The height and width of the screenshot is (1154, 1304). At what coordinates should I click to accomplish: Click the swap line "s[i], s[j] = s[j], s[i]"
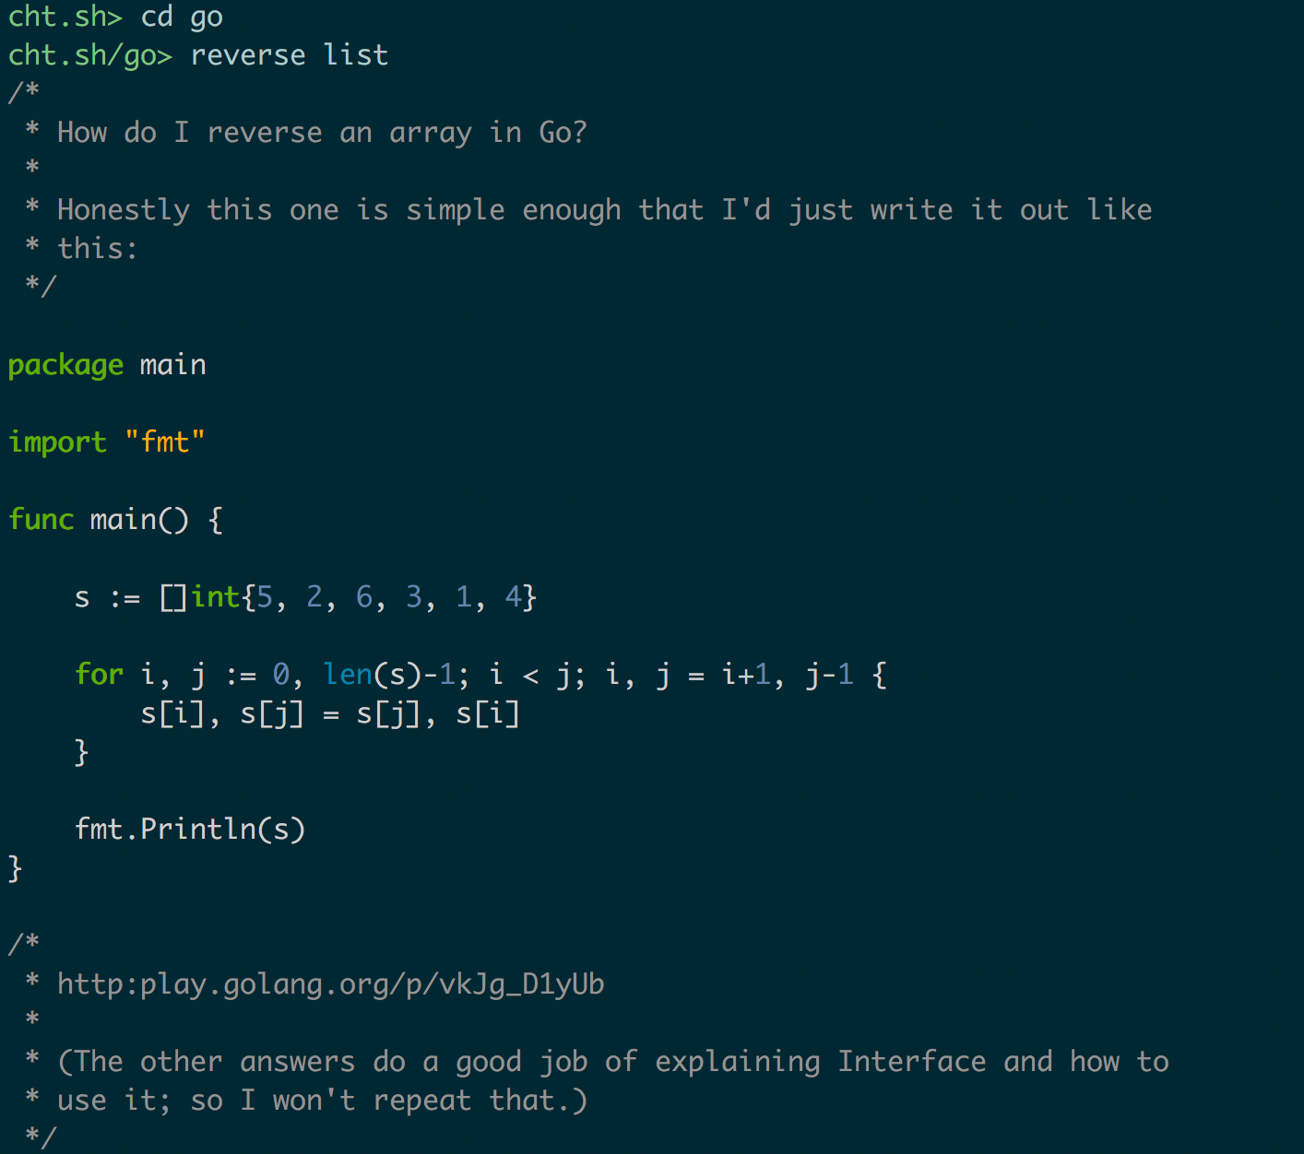tap(330, 713)
